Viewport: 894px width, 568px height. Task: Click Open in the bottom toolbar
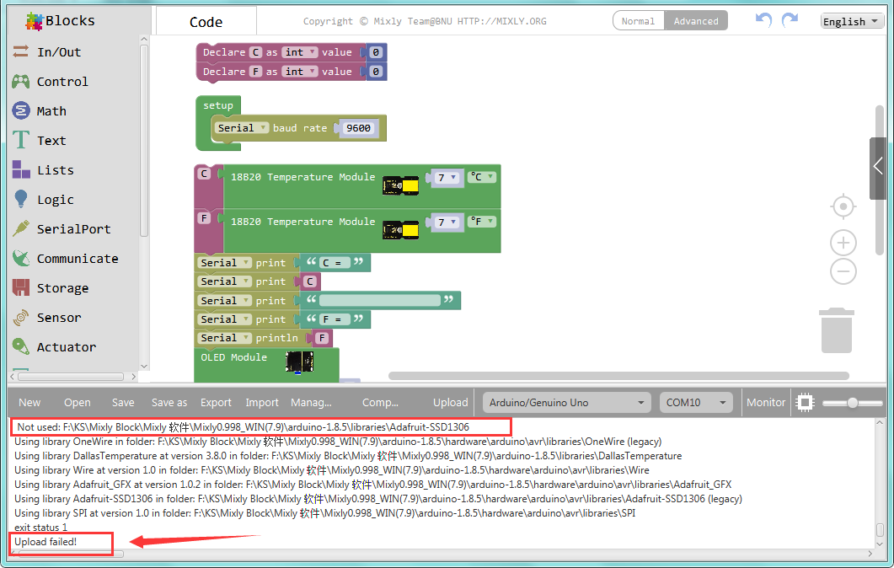77,403
